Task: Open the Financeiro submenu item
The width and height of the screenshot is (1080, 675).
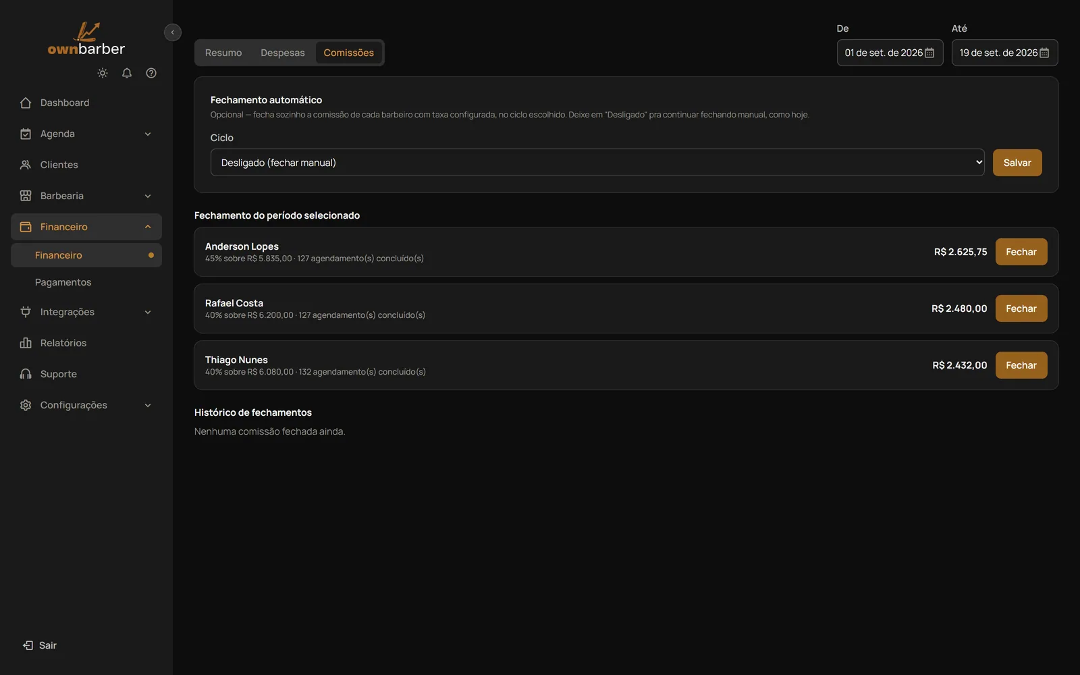Action: 86,255
